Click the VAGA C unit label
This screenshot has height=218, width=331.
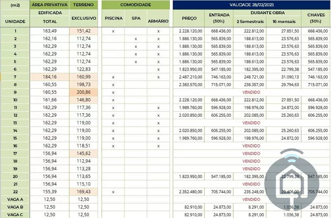pos(15,215)
